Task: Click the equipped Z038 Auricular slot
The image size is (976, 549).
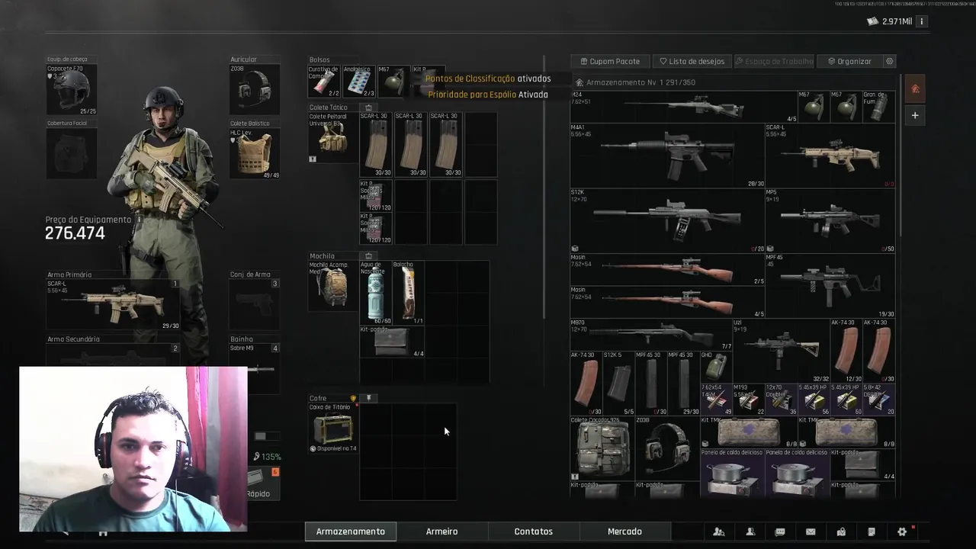Action: pos(255,90)
